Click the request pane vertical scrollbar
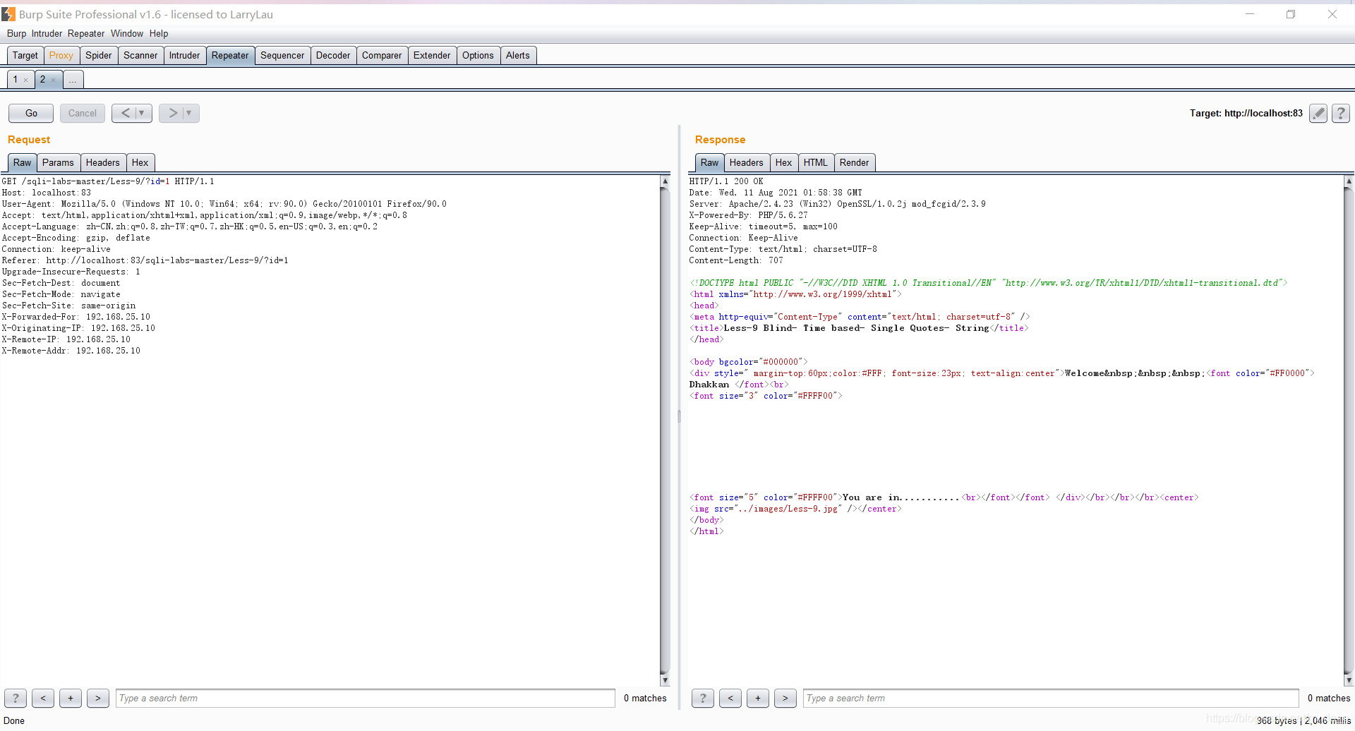1355x731 pixels. click(665, 430)
